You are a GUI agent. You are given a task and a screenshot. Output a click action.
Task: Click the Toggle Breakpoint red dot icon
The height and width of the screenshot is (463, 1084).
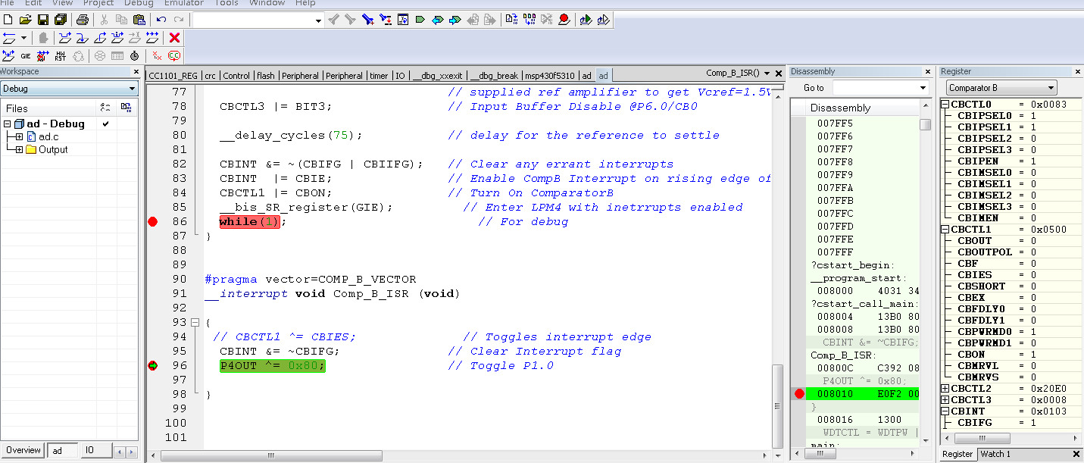(x=564, y=20)
